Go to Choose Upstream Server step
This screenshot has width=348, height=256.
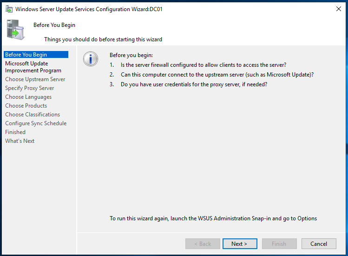point(35,79)
